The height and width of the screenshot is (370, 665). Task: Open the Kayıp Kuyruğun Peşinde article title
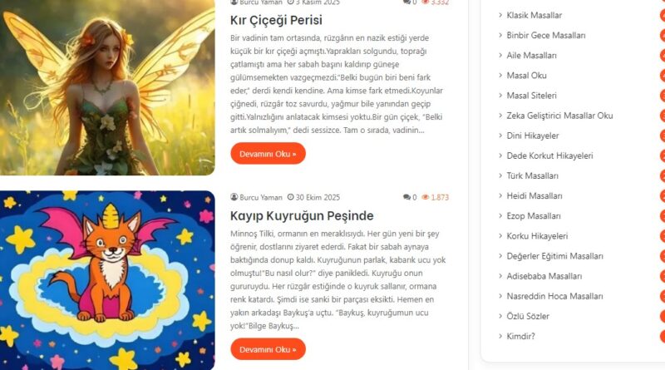point(302,215)
